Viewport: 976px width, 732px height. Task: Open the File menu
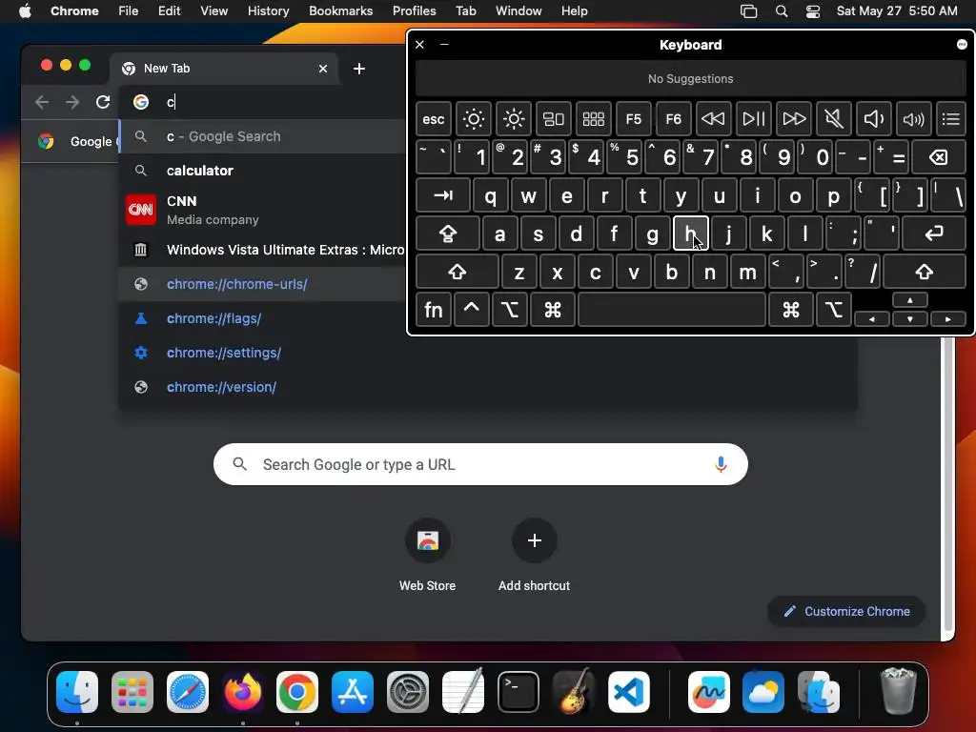point(129,10)
